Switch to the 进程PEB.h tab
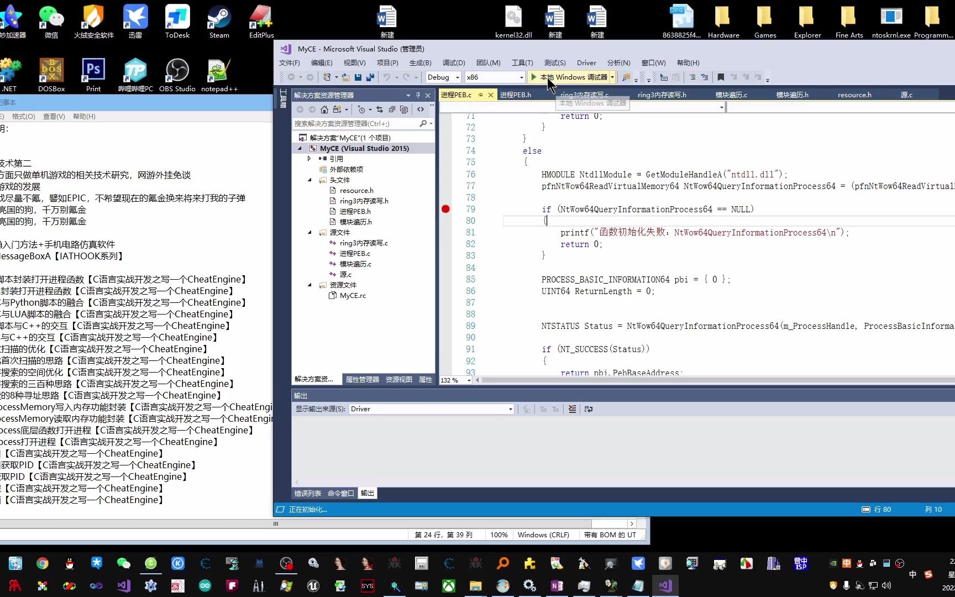Image resolution: width=955 pixels, height=597 pixels. [x=515, y=95]
